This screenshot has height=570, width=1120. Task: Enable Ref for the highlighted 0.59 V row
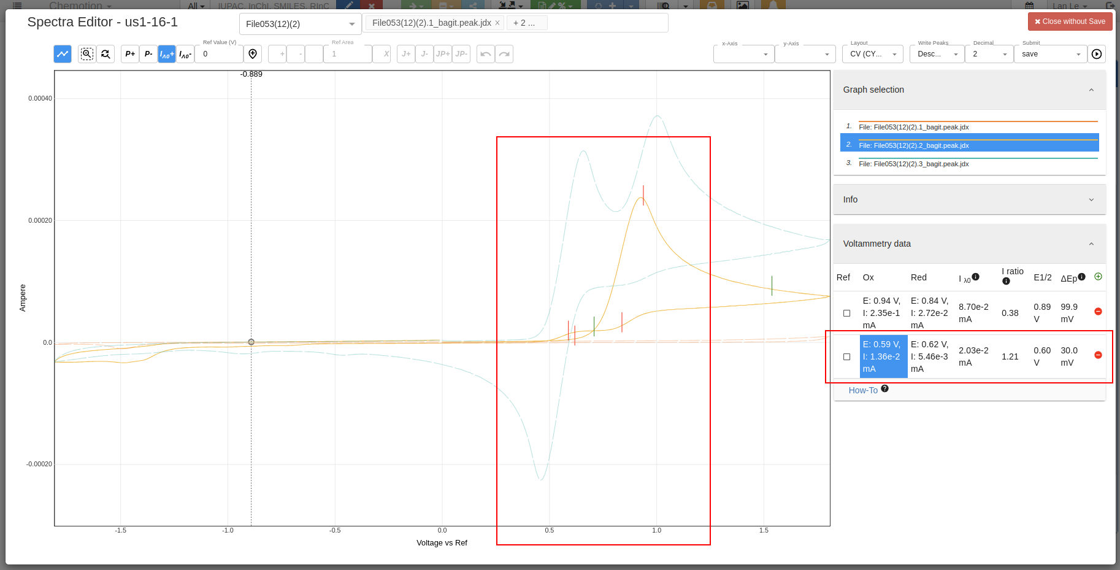point(846,356)
